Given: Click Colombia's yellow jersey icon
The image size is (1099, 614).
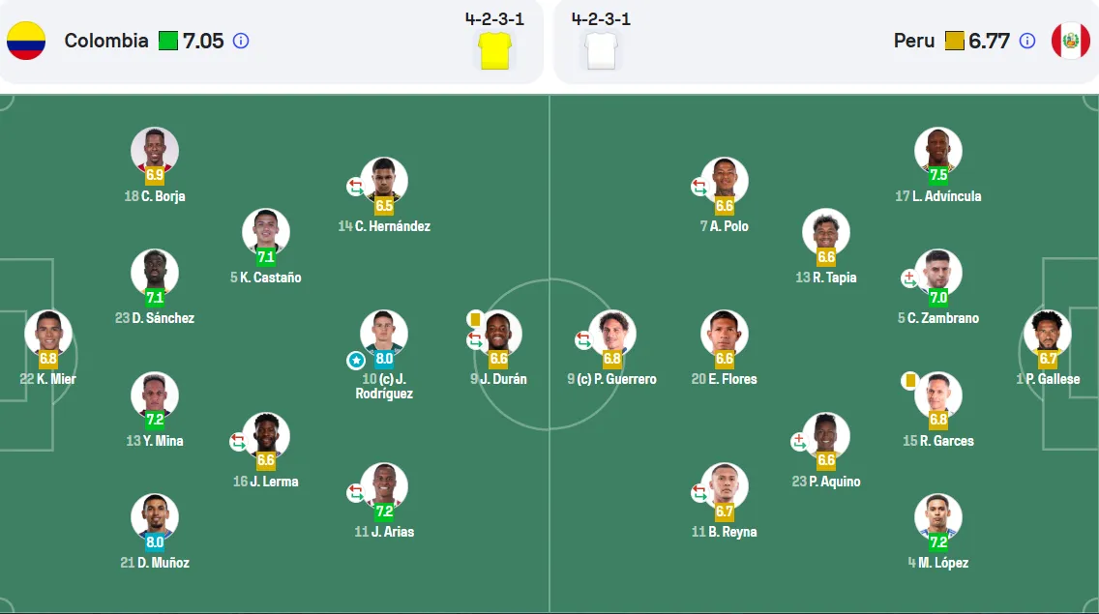Looking at the screenshot, I should tap(494, 50).
